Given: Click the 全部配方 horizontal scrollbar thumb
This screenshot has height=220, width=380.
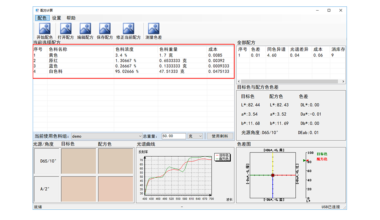Looking at the screenshot, I should 289,82.
